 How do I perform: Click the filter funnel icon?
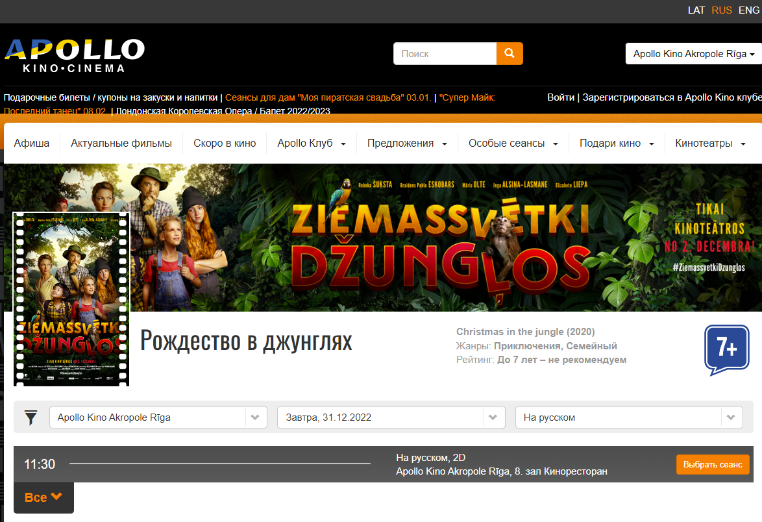[31, 417]
